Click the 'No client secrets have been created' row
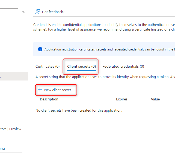Viewport: 175px width, 155px height. [79, 111]
